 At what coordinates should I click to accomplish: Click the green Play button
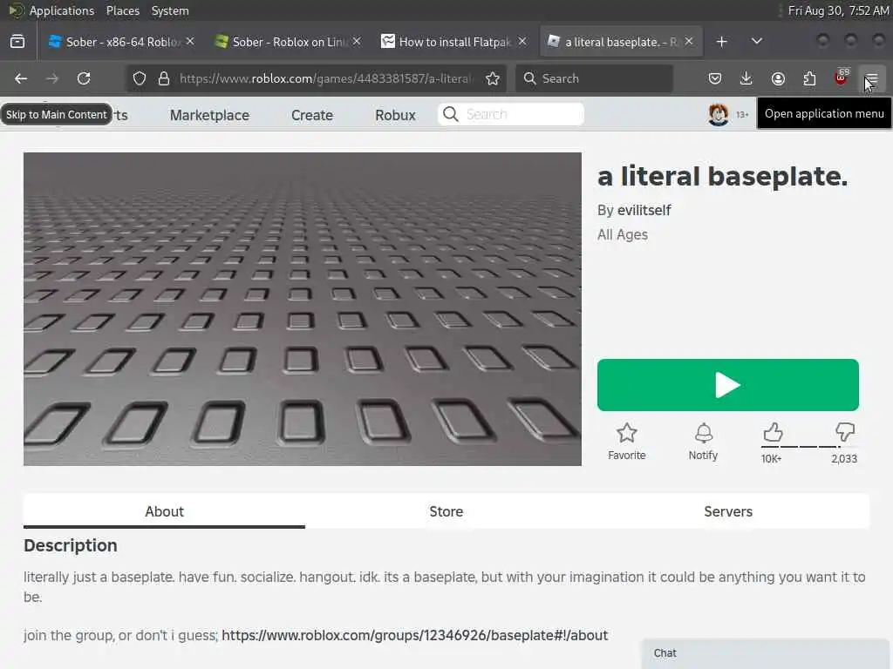click(727, 384)
